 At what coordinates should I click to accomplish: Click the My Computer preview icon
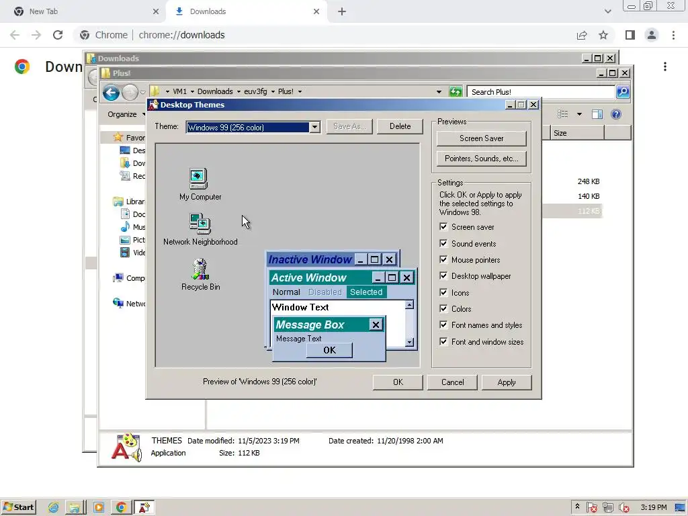pos(198,179)
